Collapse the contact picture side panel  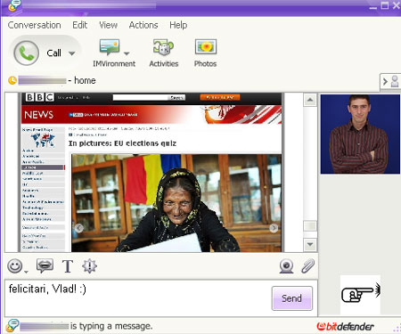[x=390, y=81]
